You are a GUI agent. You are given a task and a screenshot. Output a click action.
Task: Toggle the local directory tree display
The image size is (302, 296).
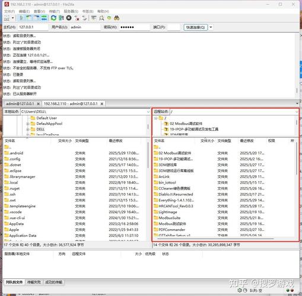pyautogui.click(x=29, y=18)
